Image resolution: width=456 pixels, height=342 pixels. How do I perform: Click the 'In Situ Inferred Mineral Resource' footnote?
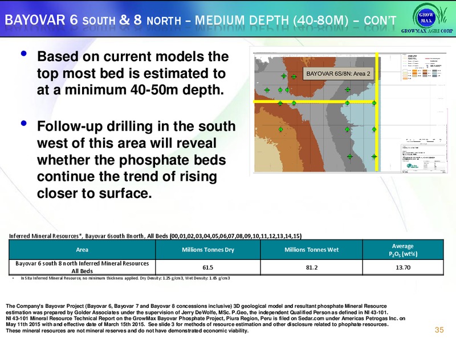125,278
